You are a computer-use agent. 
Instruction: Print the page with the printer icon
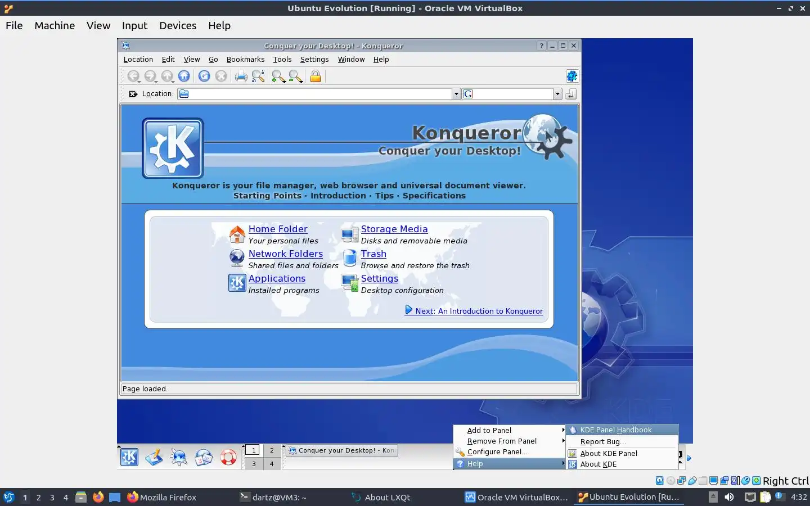[241, 76]
